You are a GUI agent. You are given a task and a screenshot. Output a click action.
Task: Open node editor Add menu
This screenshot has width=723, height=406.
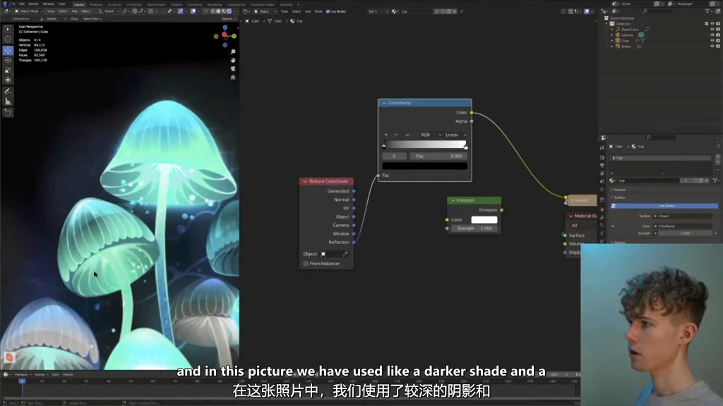coord(308,11)
